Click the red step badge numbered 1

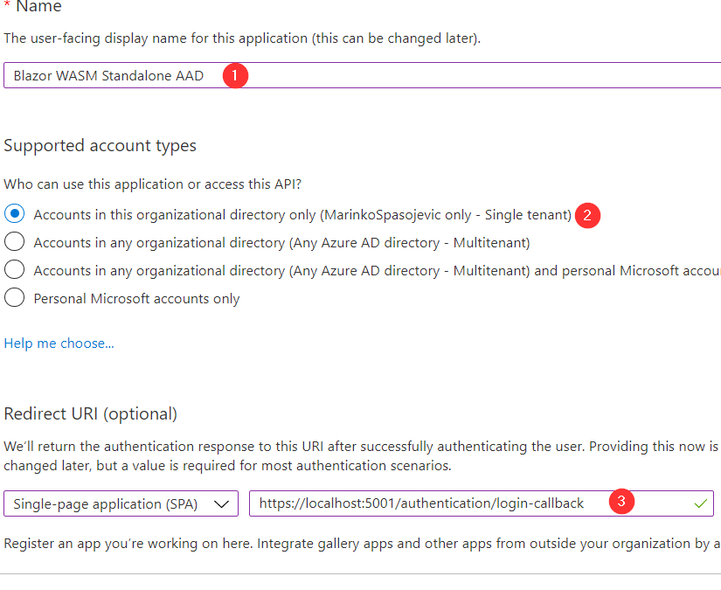(x=234, y=75)
